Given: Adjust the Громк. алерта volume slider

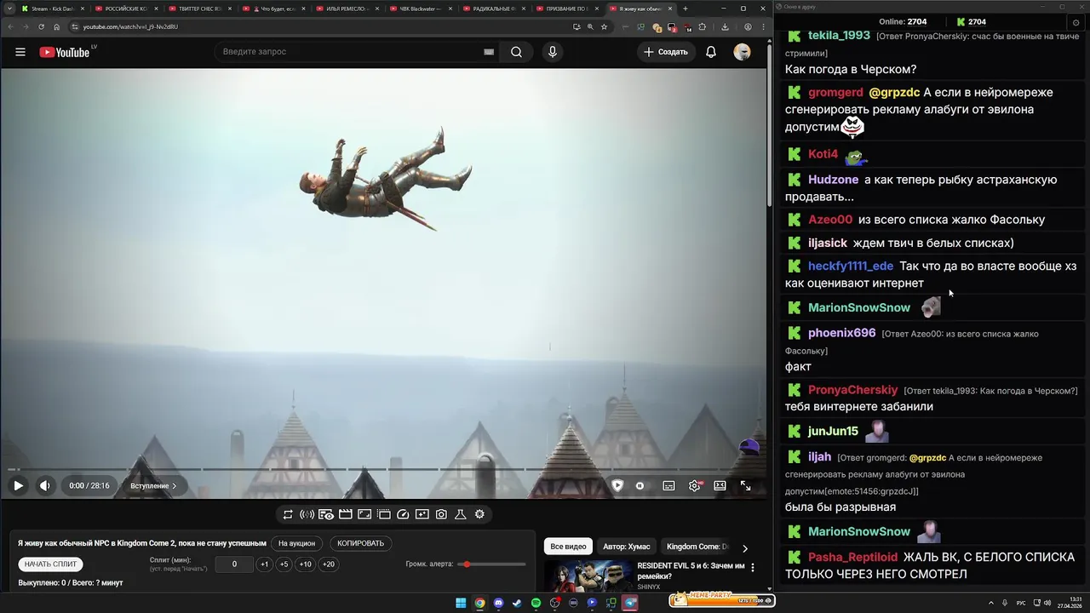Looking at the screenshot, I should click(x=491, y=564).
